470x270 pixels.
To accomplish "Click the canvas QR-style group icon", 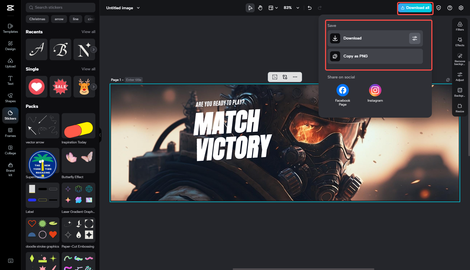I will [285, 77].
